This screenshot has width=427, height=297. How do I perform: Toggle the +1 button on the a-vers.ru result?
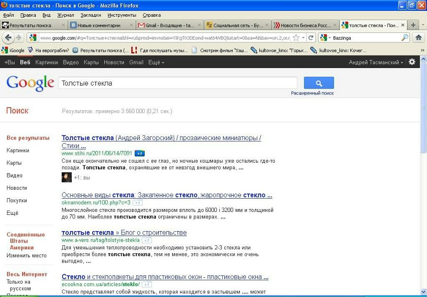click(147, 240)
